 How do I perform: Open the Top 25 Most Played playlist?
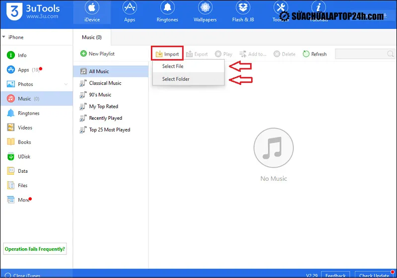click(109, 130)
